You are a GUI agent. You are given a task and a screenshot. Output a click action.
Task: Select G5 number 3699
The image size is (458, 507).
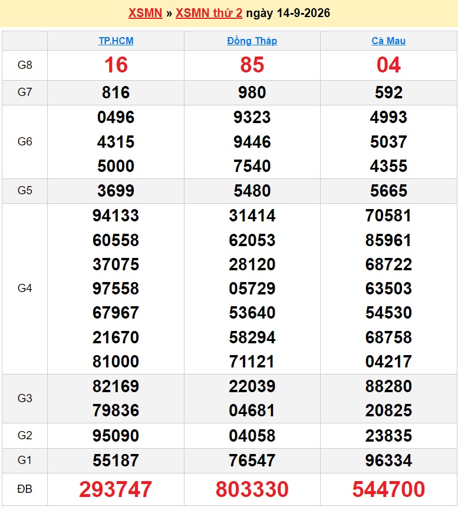(116, 191)
